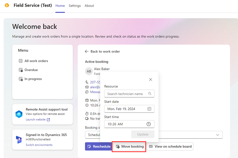The width and height of the screenshot is (238, 158).
Task: Click the Reschedule button
Action: pyautogui.click(x=99, y=147)
